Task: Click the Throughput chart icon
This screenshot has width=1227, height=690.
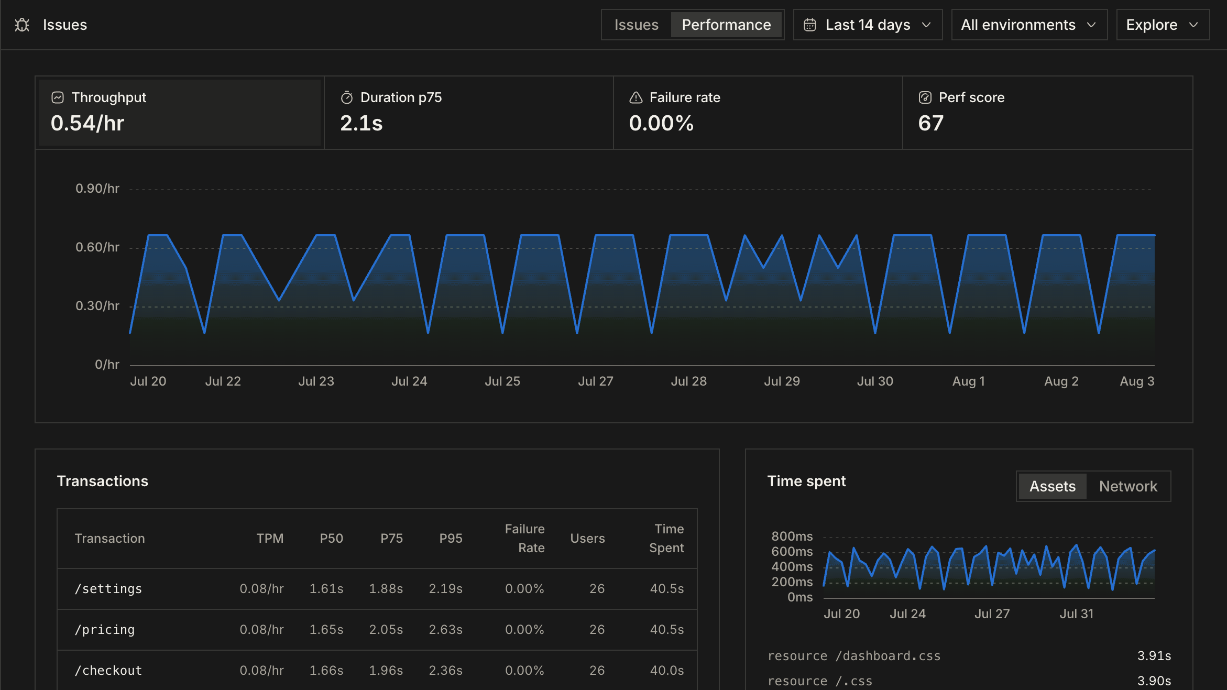Action: click(58, 97)
